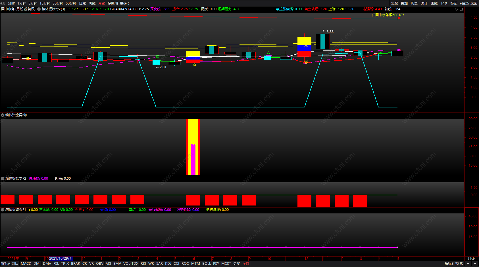Click the yellow-red bar in 精体资金异动F panel

(x=193, y=147)
